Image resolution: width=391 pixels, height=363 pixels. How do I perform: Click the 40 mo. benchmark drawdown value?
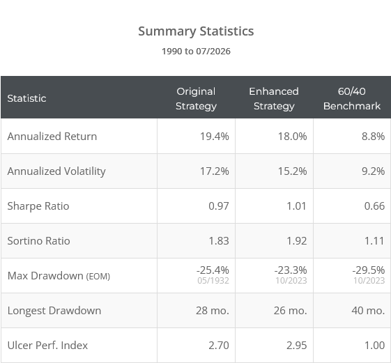pyautogui.click(x=368, y=311)
